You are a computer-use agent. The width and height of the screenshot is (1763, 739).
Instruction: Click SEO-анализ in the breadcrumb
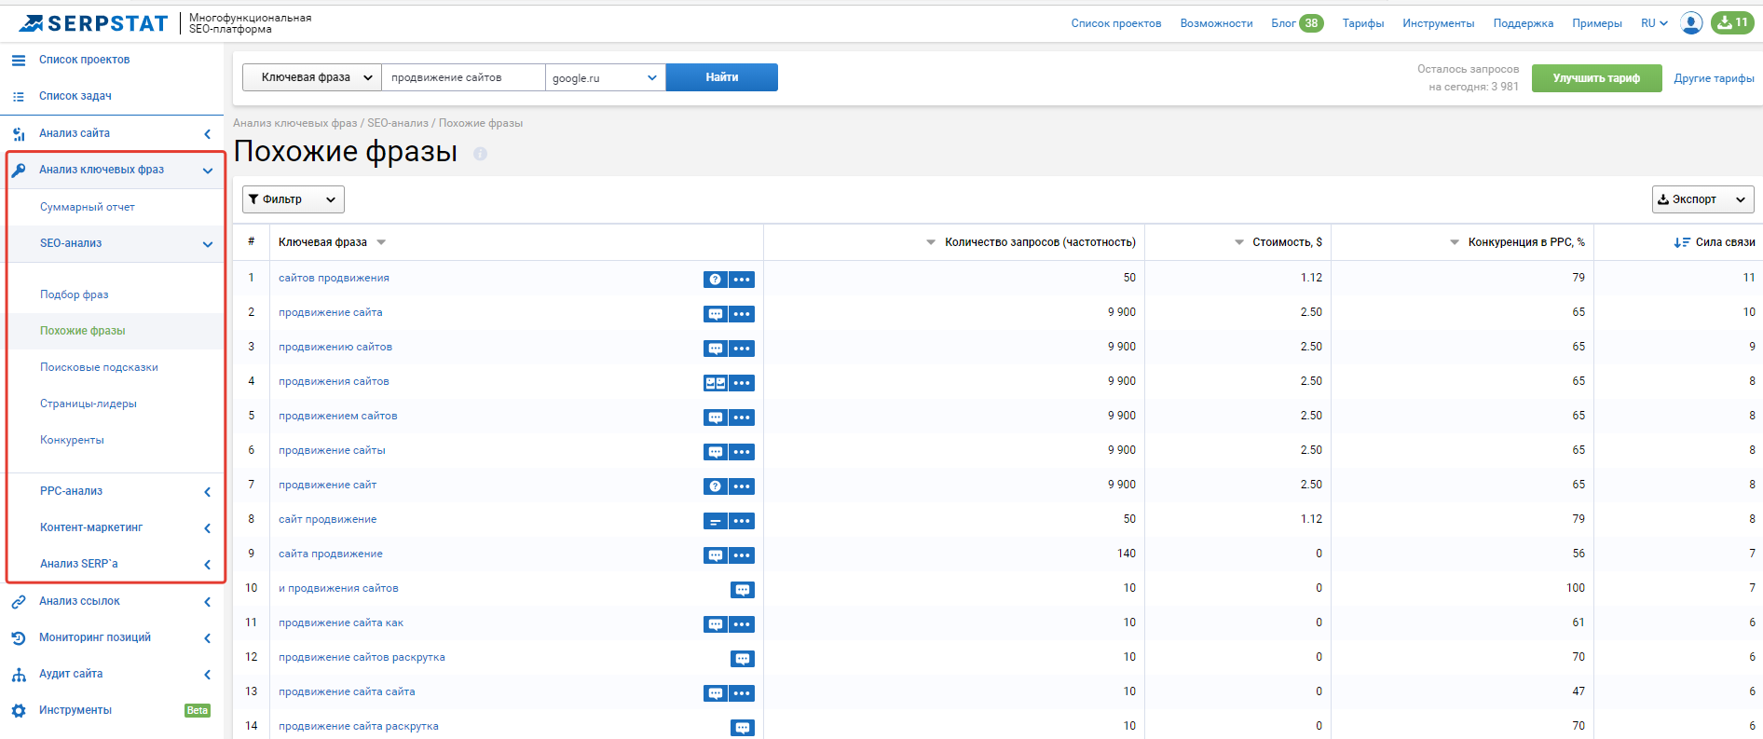click(x=398, y=123)
